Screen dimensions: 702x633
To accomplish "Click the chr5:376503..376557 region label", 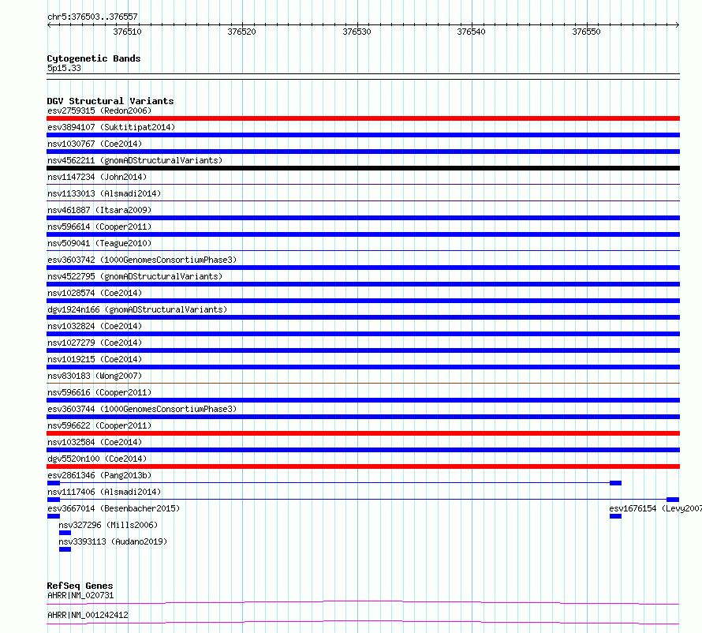I will tap(92, 17).
